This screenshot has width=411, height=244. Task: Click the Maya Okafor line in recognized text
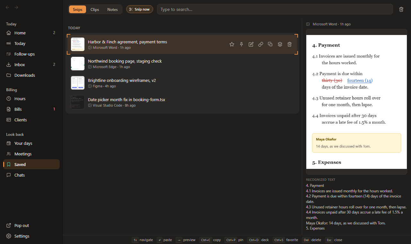(x=345, y=223)
